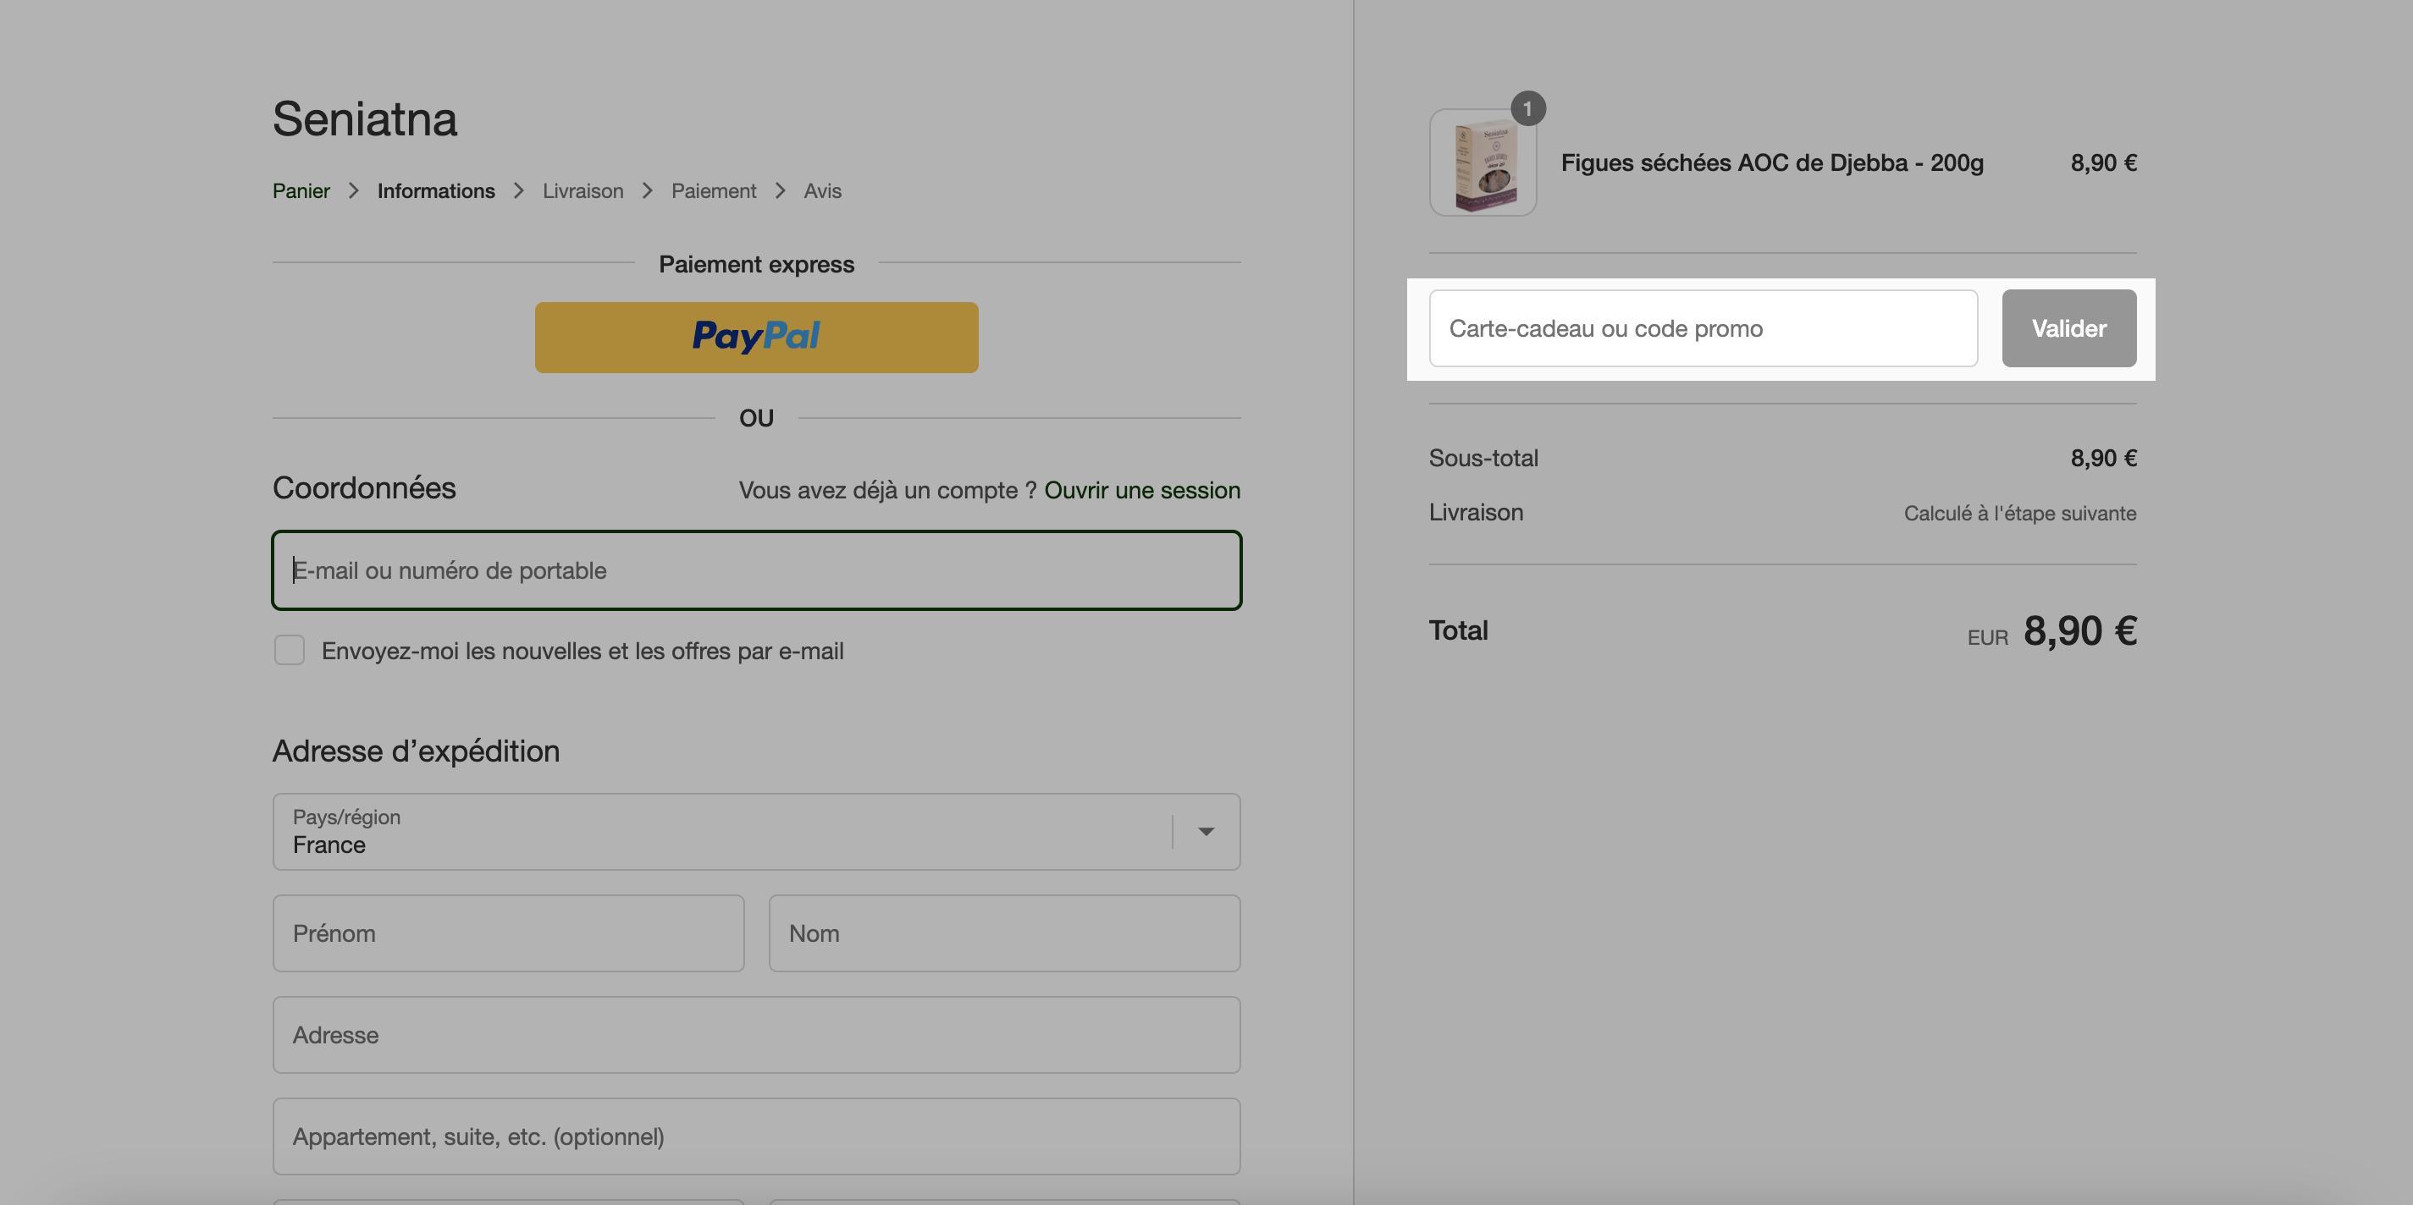Focus the Adresse input field
The width and height of the screenshot is (2413, 1205).
(756, 1035)
